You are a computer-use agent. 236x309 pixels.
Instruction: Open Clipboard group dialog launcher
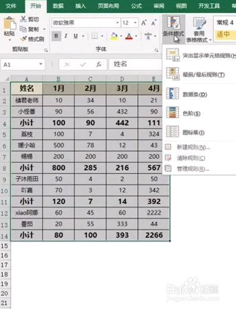[x=46, y=51]
